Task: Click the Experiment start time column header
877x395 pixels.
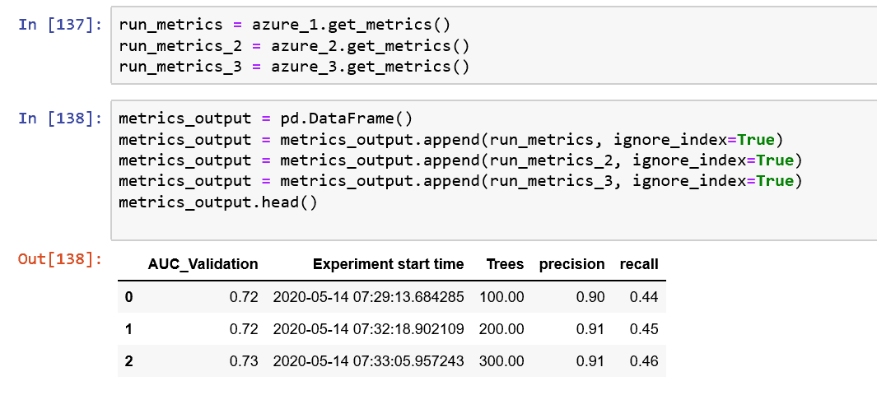Action: click(388, 264)
